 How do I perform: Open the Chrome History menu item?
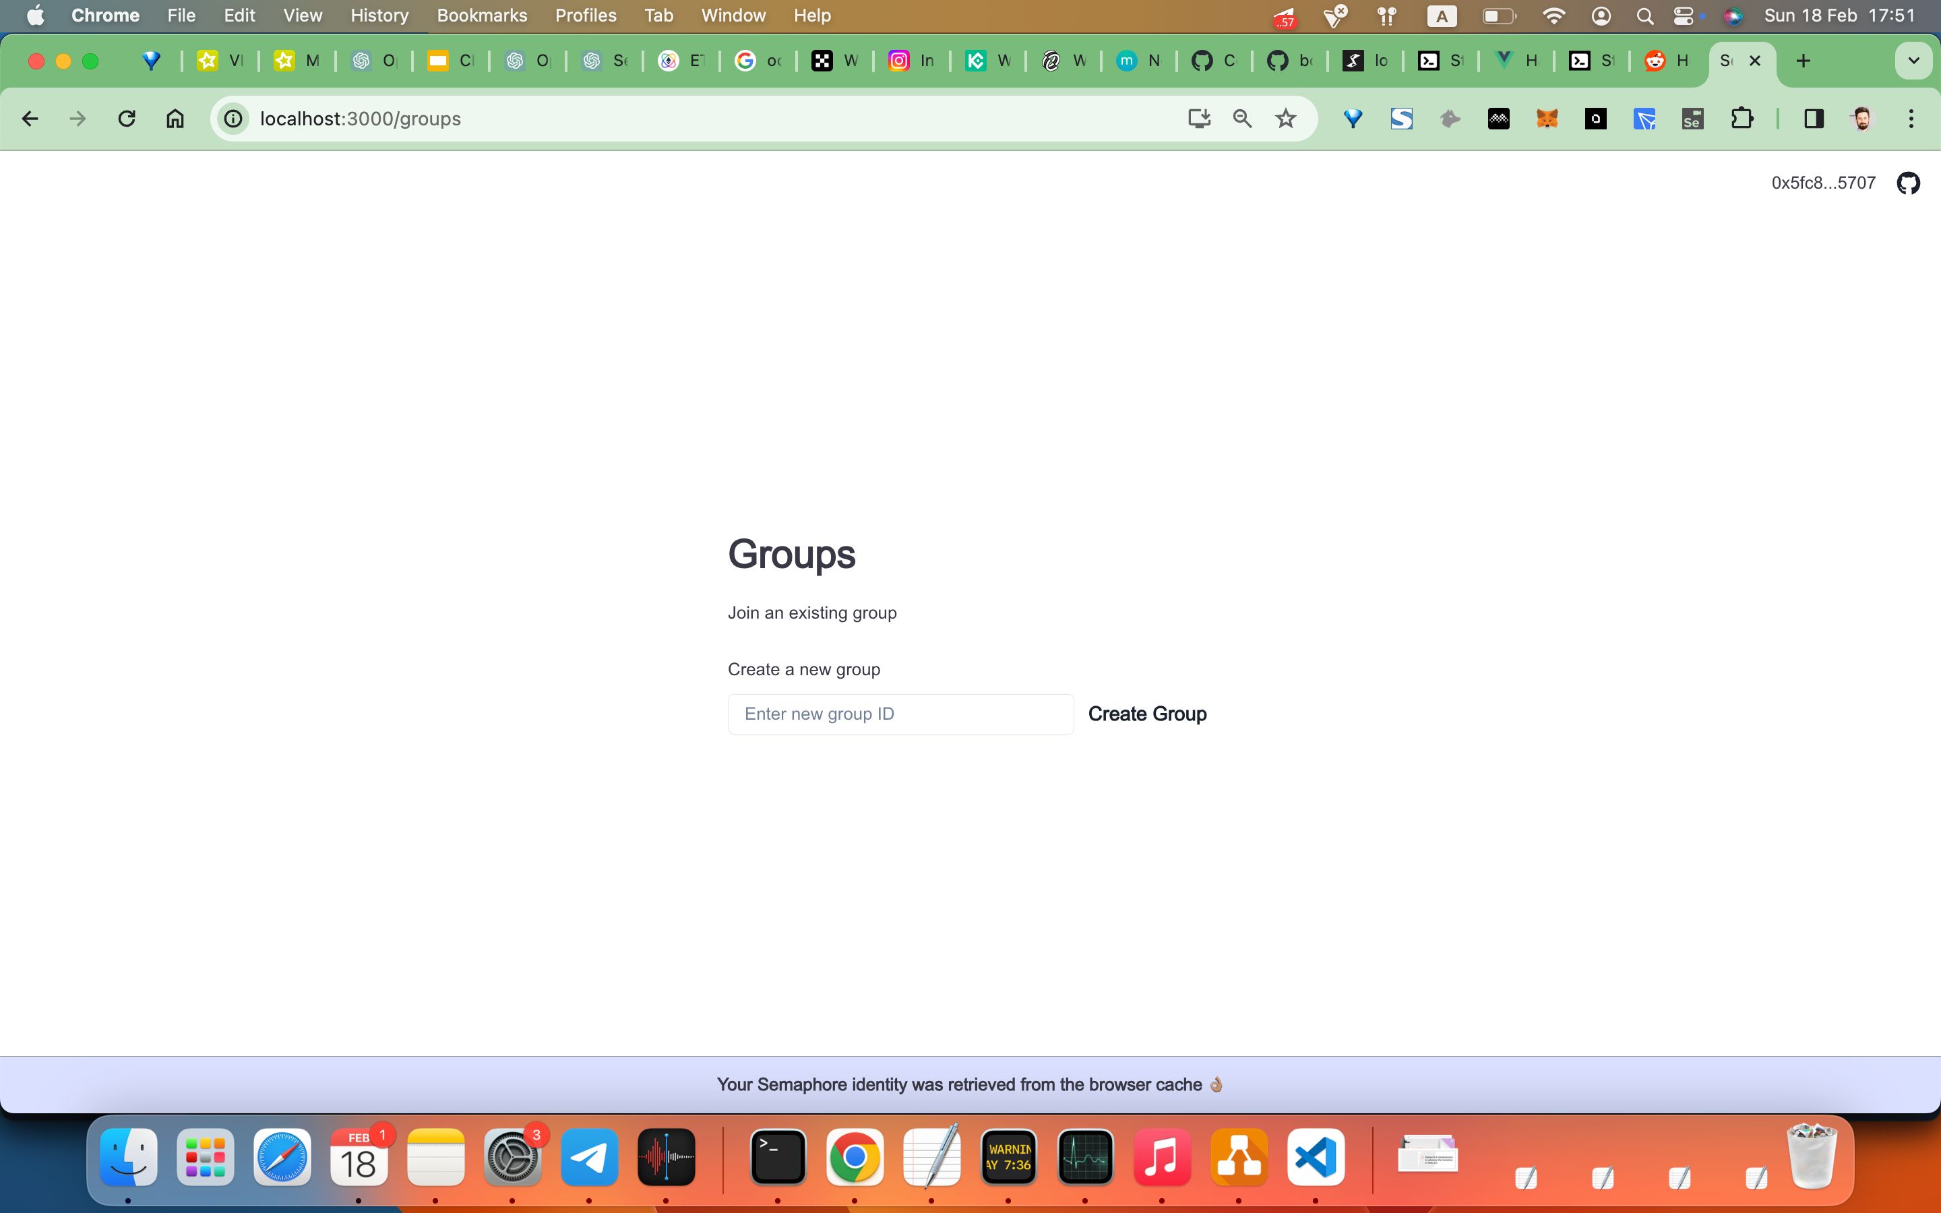[x=380, y=15]
